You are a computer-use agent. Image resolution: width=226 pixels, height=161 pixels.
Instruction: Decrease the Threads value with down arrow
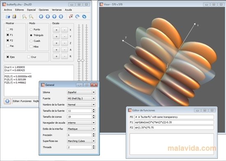pos(94,148)
